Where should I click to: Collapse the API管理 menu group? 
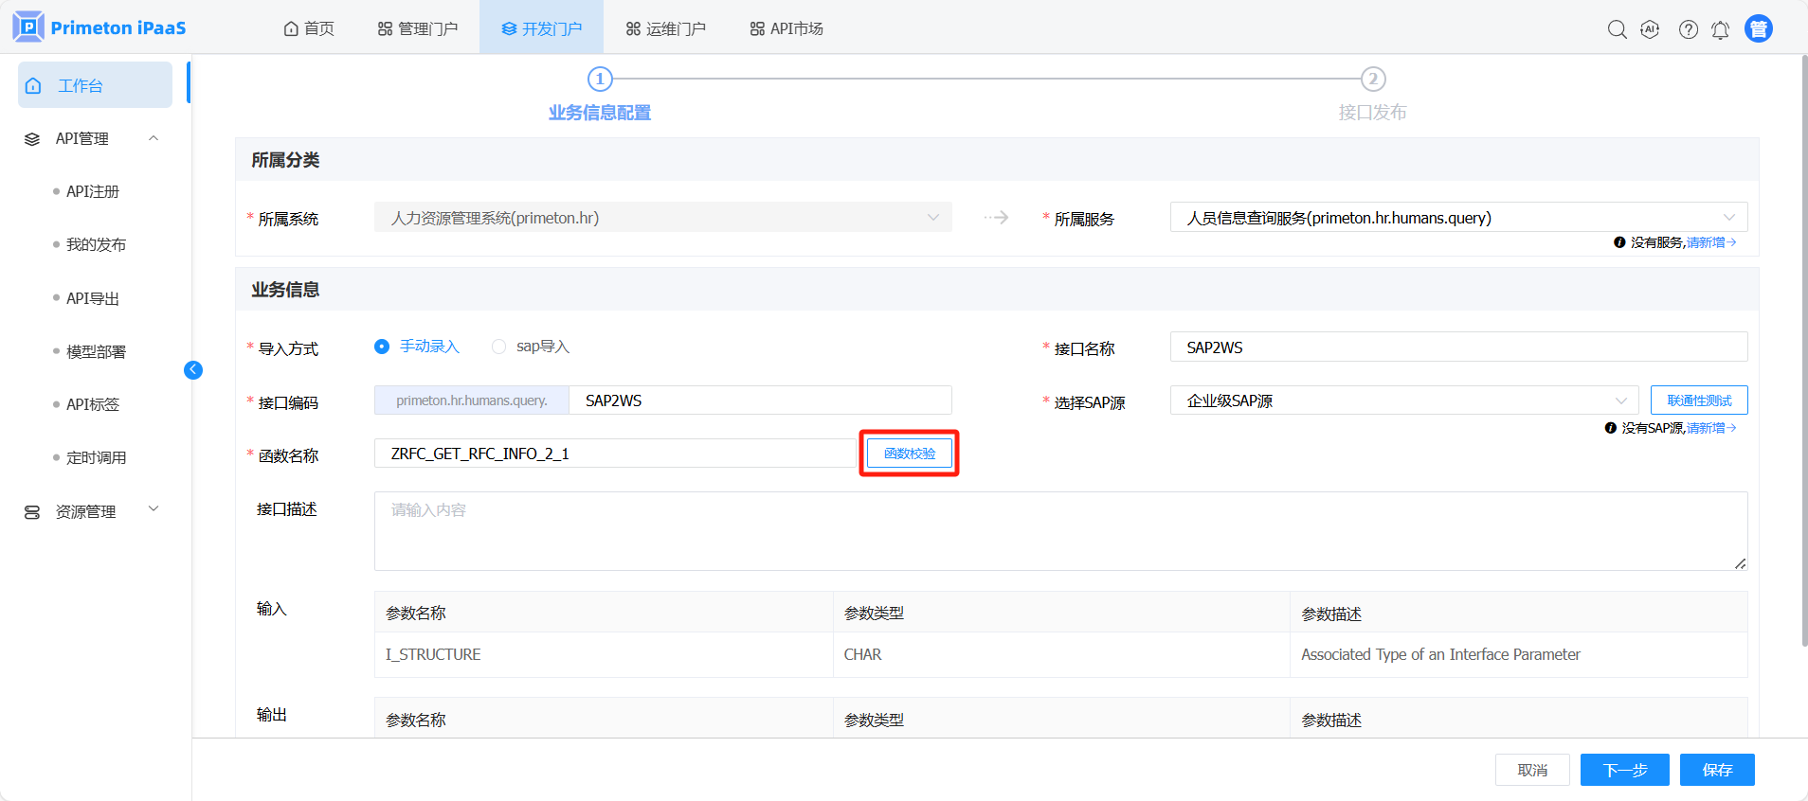(154, 139)
